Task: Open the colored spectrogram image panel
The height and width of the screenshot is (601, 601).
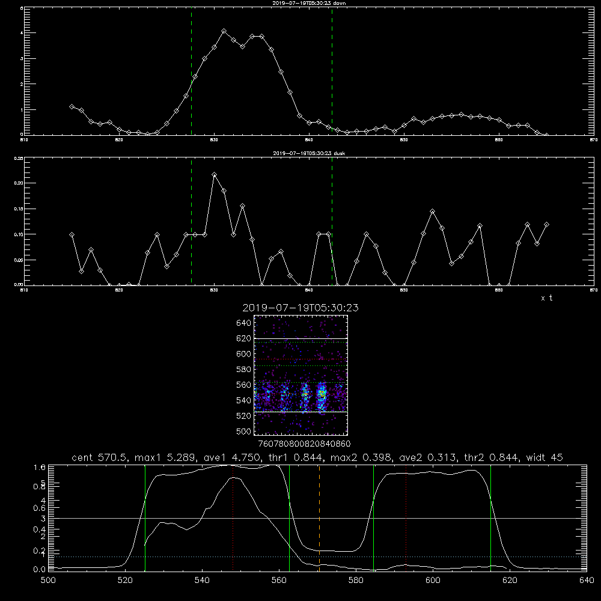Action: [301, 375]
